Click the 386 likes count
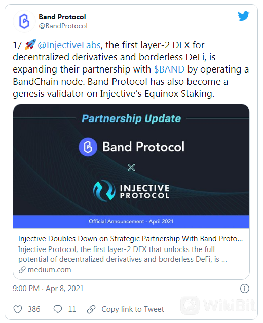This screenshot has width=263, height=323. pos(34,309)
